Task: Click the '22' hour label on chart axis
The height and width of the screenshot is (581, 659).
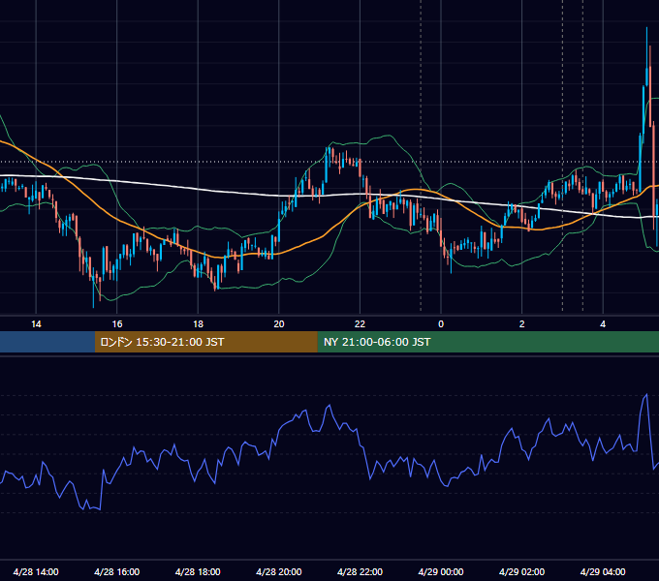Action: (360, 324)
